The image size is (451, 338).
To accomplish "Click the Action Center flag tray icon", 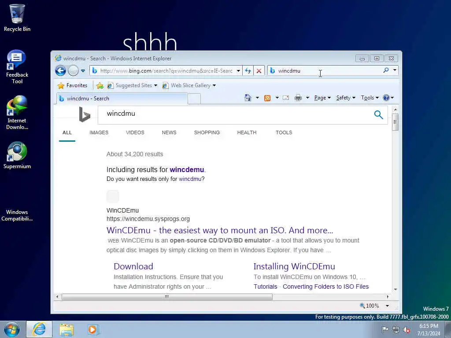I will pos(385,329).
